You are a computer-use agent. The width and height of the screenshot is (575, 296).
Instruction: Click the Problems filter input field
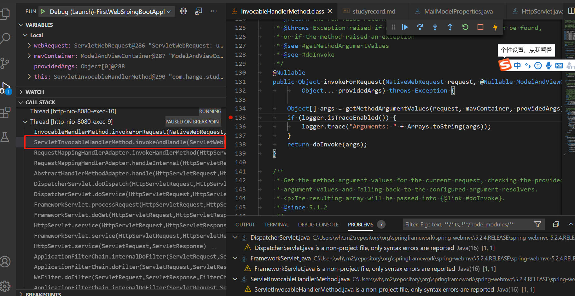point(467,224)
